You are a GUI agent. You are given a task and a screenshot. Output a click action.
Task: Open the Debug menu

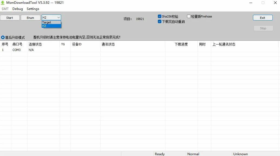(17, 9)
